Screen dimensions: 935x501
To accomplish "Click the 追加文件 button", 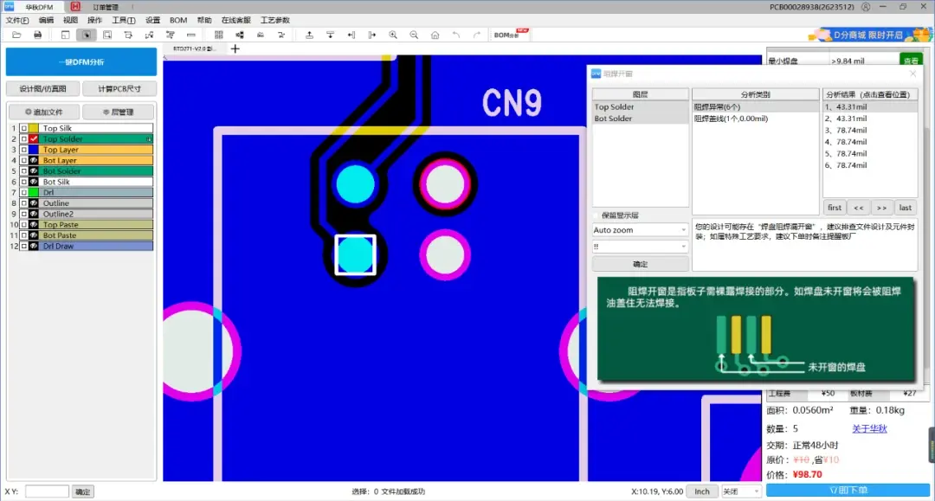I will pyautogui.click(x=43, y=112).
